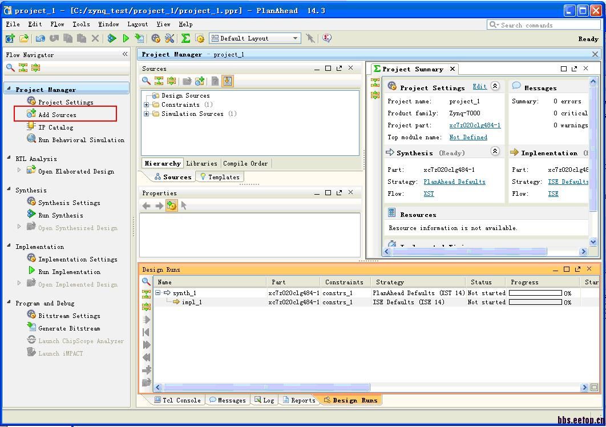Click Add Sources icon in Sources panel
606x427 pixels.
(x=199, y=81)
